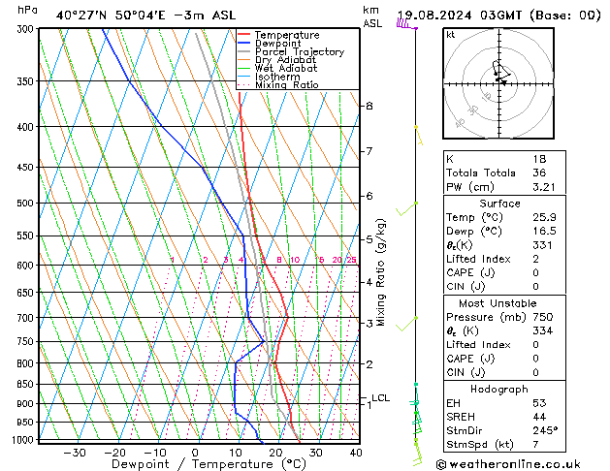Click the '-30' temperature axis label

(75, 453)
